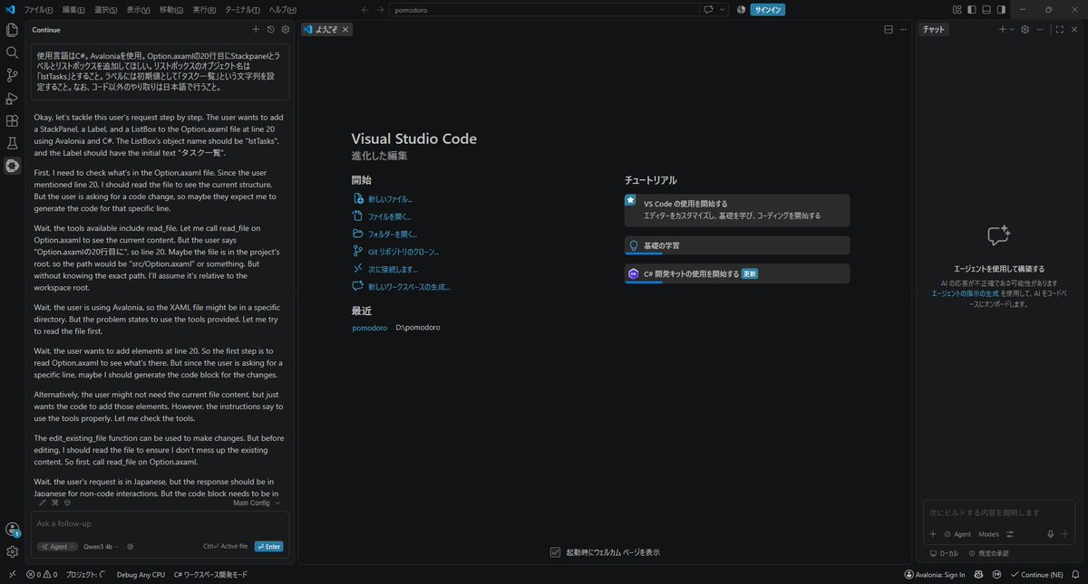
Task: Open the ローカル session target picker
Action: [x=944, y=552]
